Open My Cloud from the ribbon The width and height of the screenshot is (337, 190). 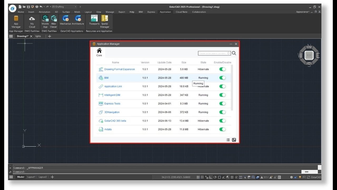(32, 21)
